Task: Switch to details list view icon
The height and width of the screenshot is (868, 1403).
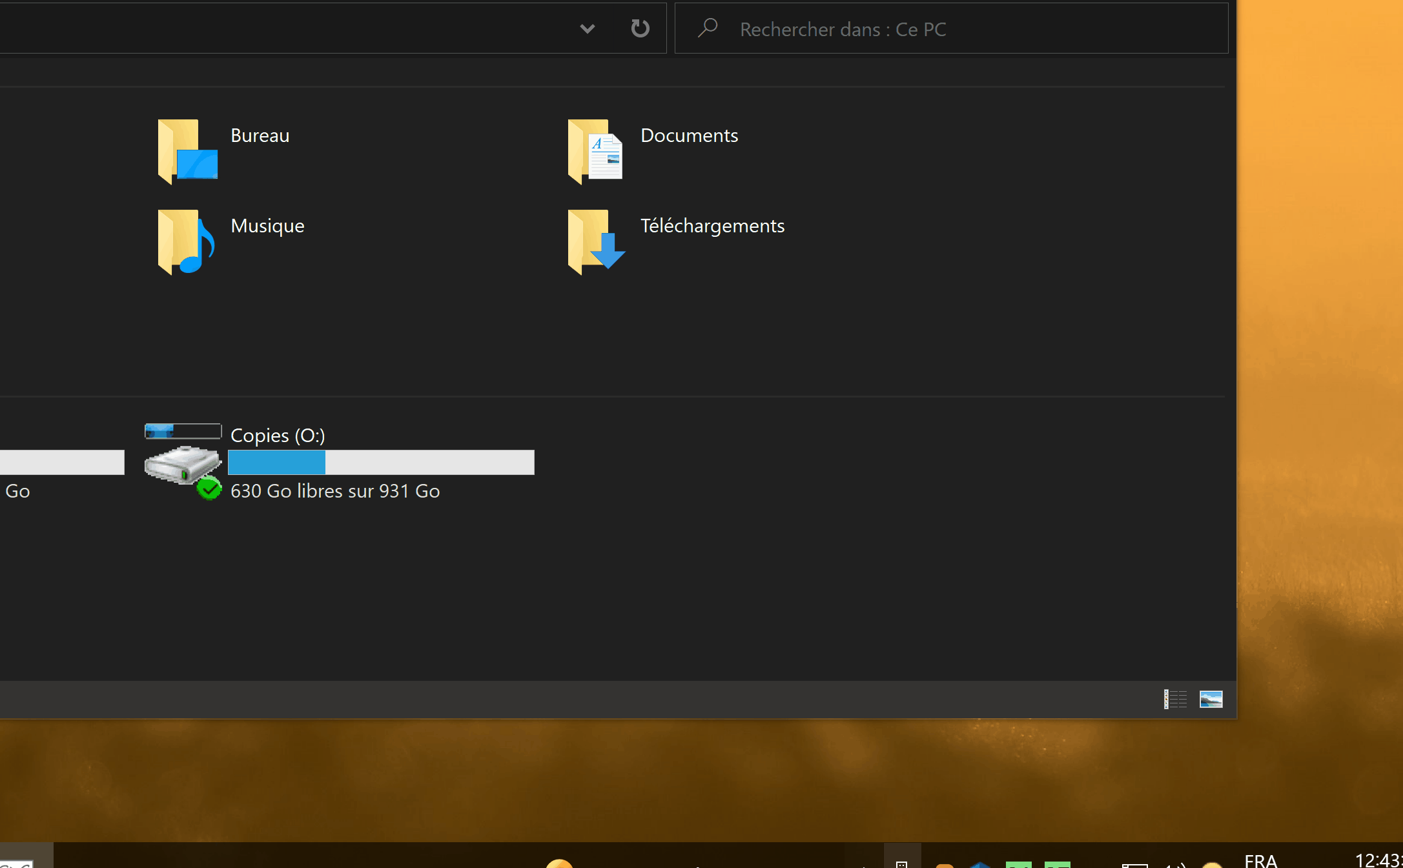Action: [x=1175, y=699]
